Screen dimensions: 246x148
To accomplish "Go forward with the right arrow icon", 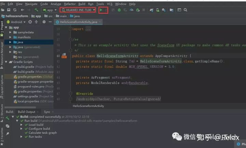I will click(29, 10).
